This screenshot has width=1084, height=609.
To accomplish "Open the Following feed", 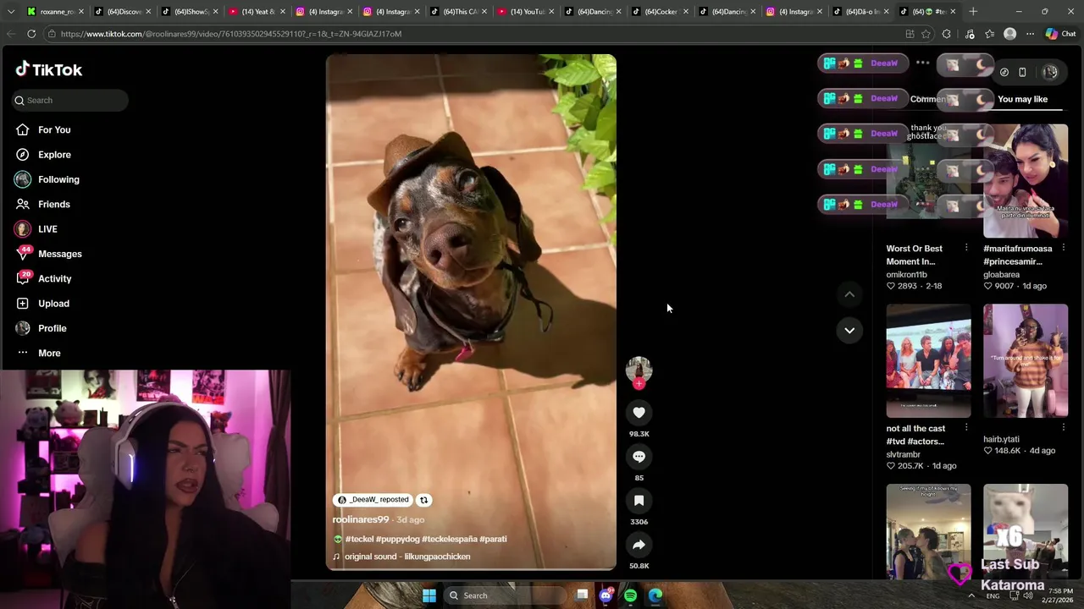I will (x=47, y=179).
